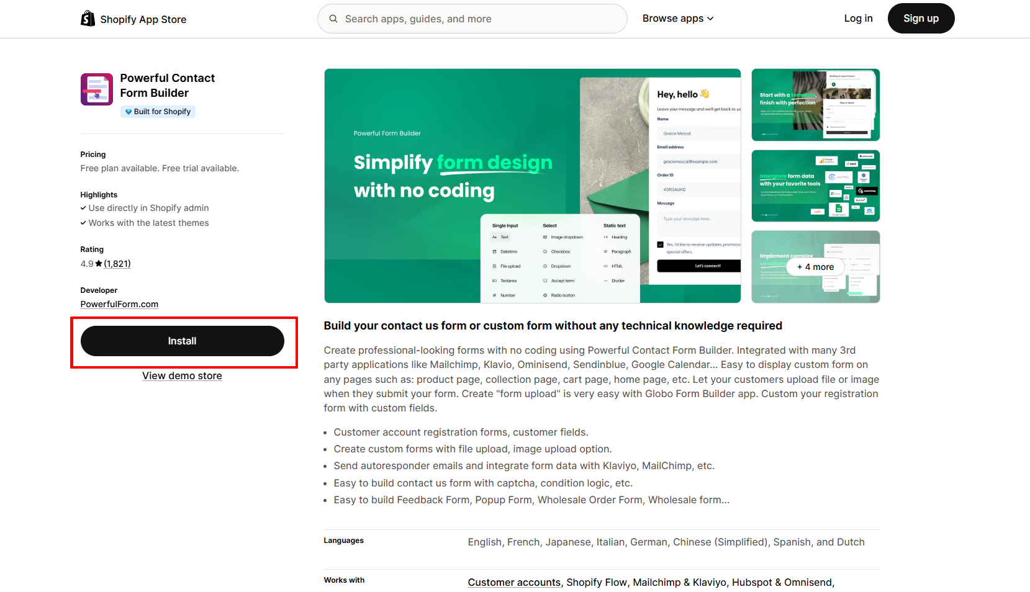Click 'Works with the latest themes' highlight
This screenshot has height=592, width=1030.
click(148, 223)
